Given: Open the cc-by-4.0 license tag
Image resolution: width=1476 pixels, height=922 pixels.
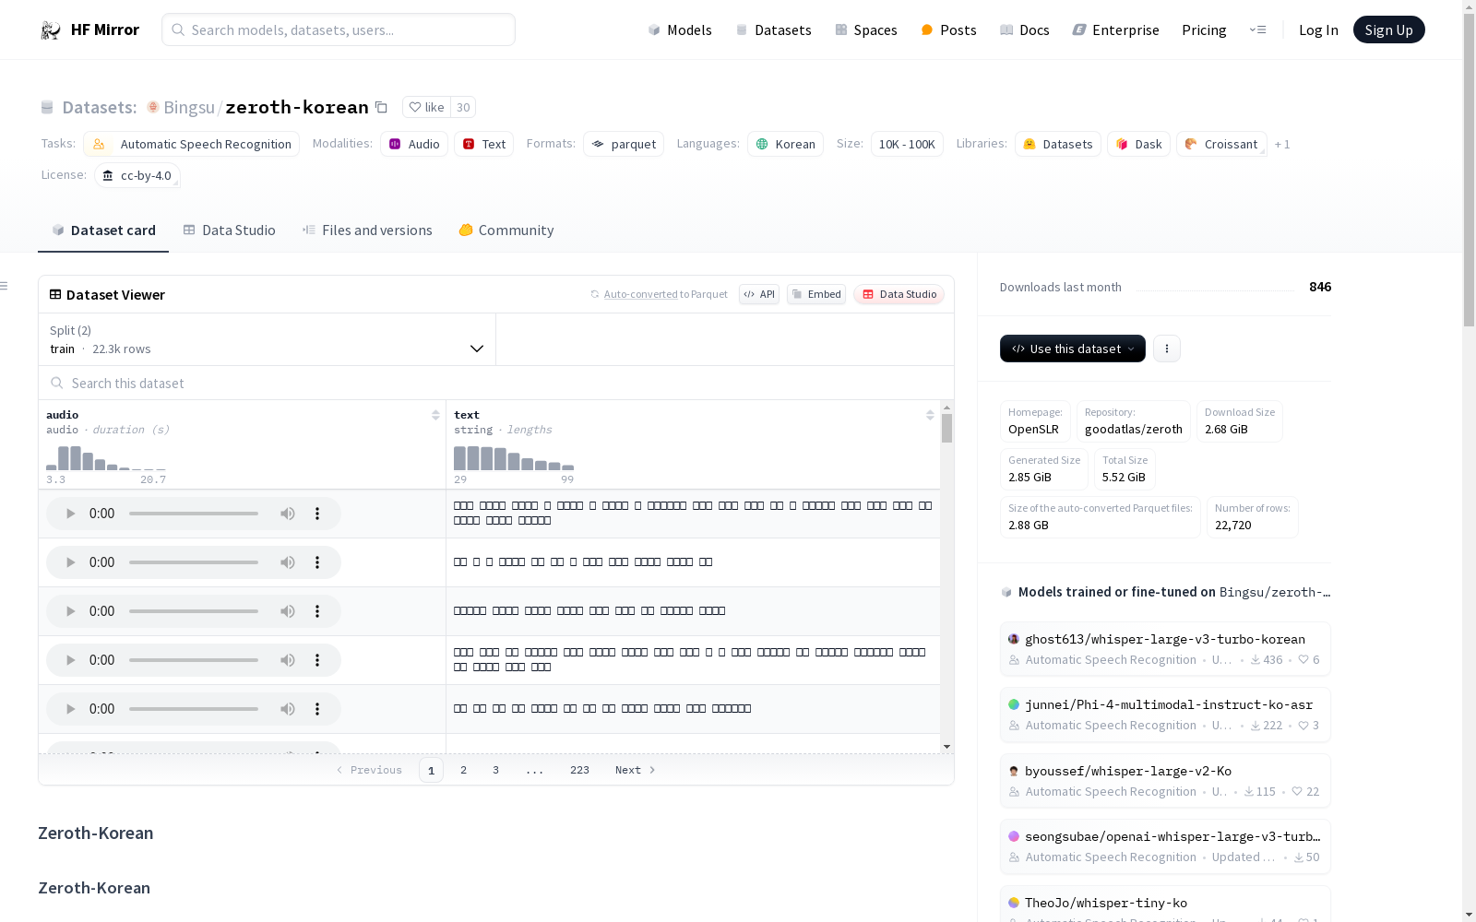Looking at the screenshot, I should point(137,175).
